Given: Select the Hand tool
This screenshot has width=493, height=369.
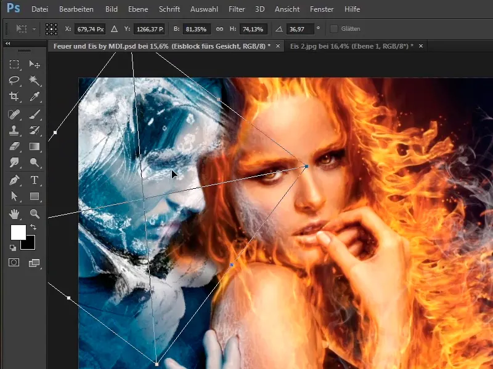Looking at the screenshot, I should coord(14,214).
